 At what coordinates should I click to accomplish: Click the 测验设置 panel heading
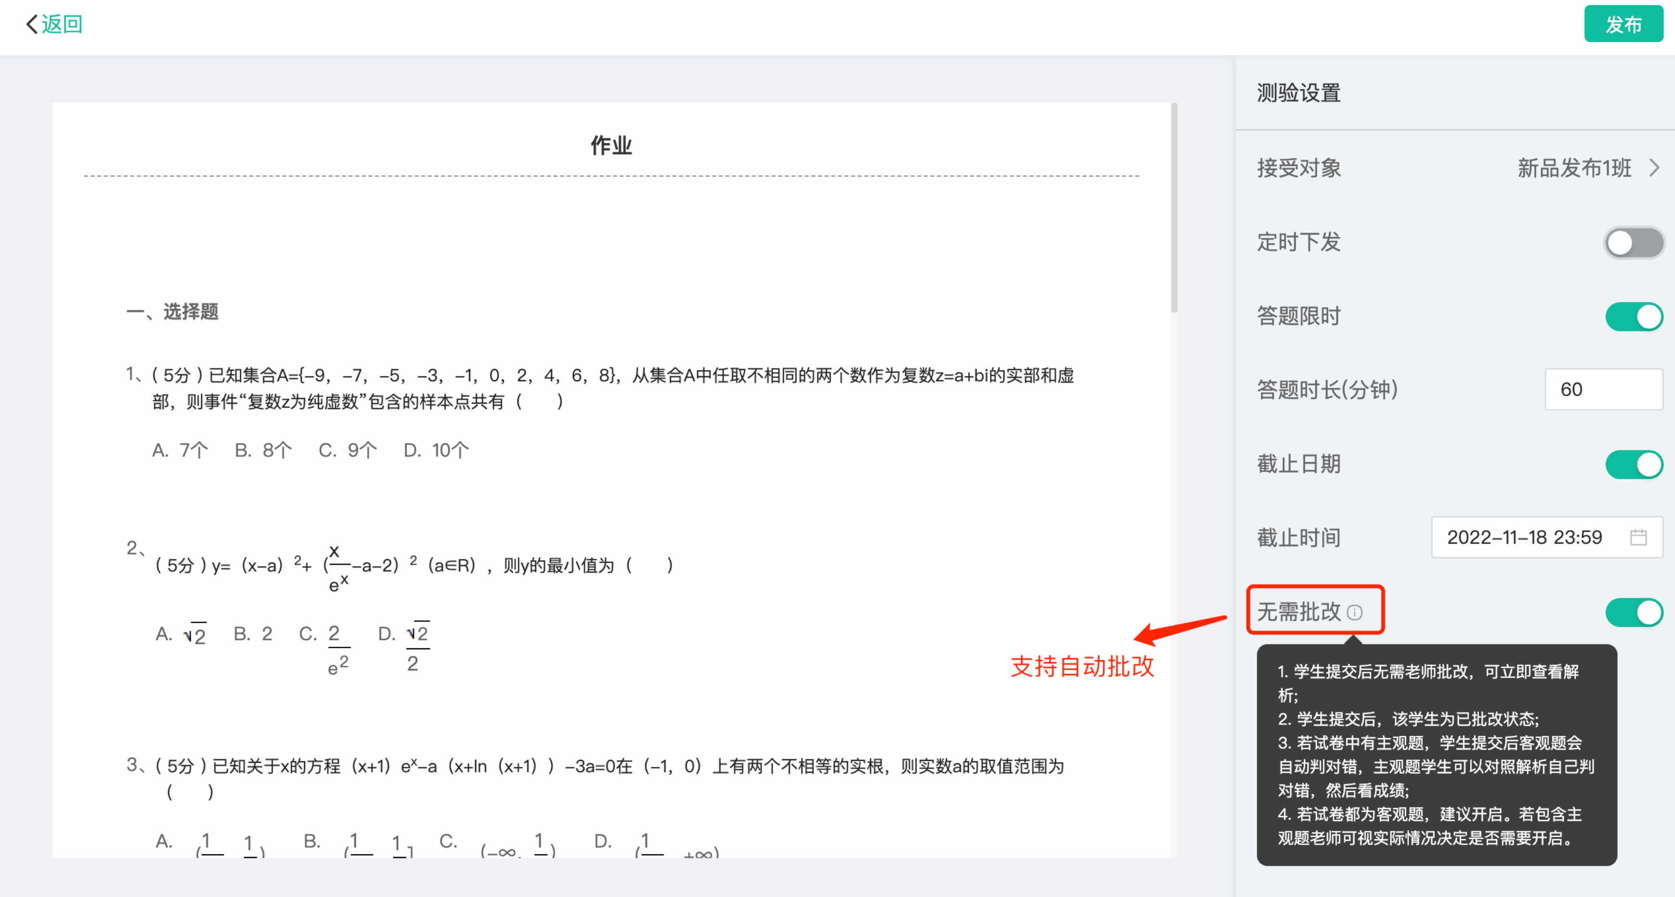(x=1299, y=93)
